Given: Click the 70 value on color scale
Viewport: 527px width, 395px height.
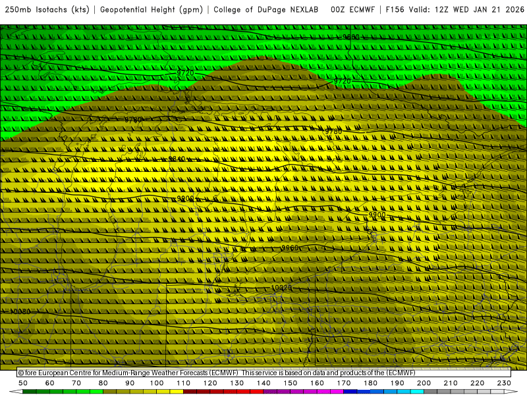Looking at the screenshot, I should point(76,383).
